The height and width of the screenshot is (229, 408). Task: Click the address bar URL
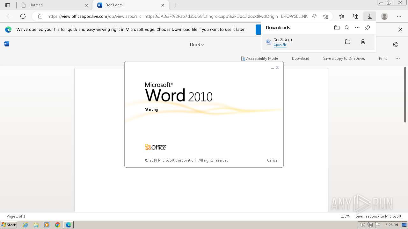(x=178, y=16)
